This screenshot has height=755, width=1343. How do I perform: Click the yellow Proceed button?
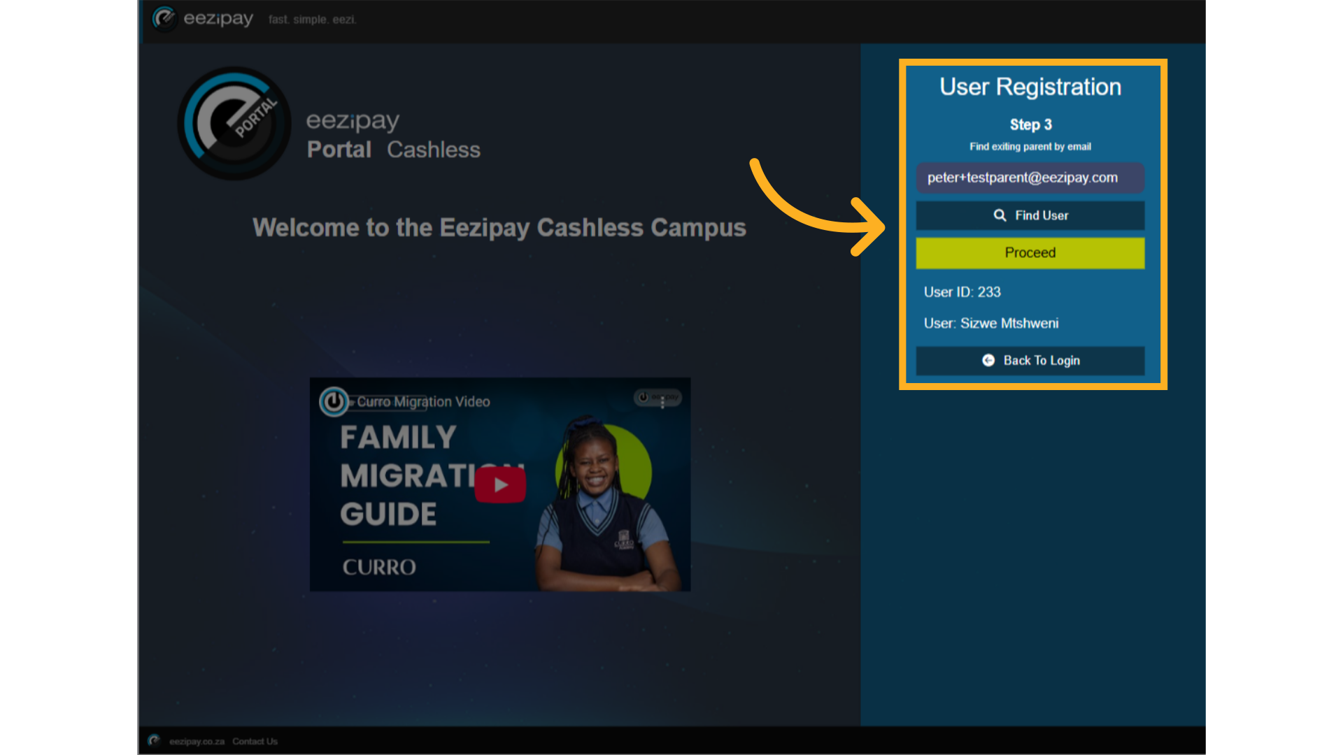click(x=1030, y=253)
